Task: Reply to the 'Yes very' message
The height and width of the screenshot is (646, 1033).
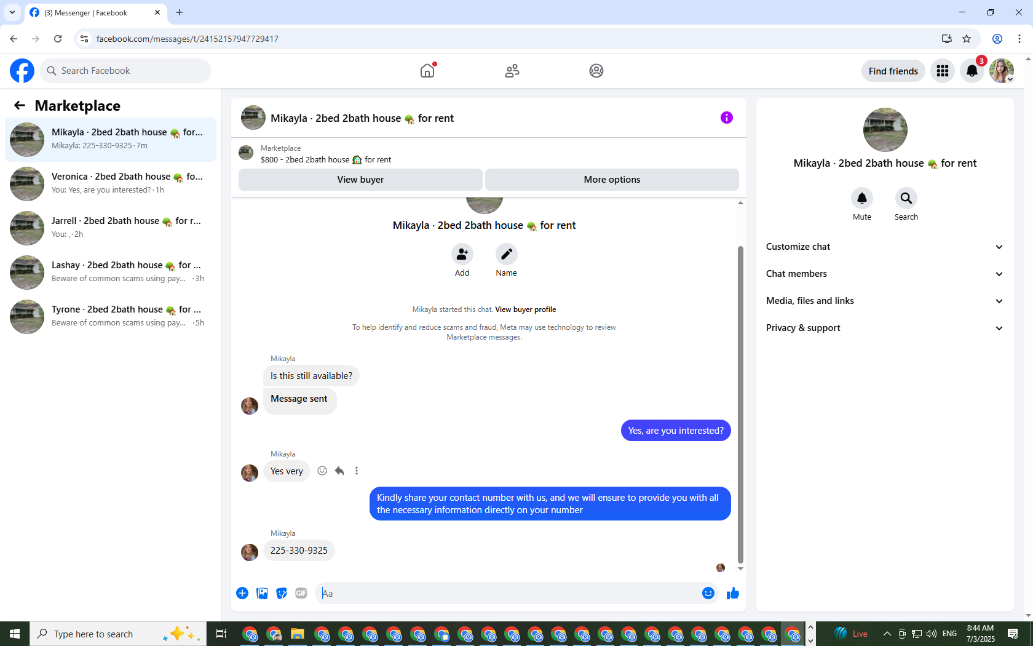Action: tap(339, 471)
